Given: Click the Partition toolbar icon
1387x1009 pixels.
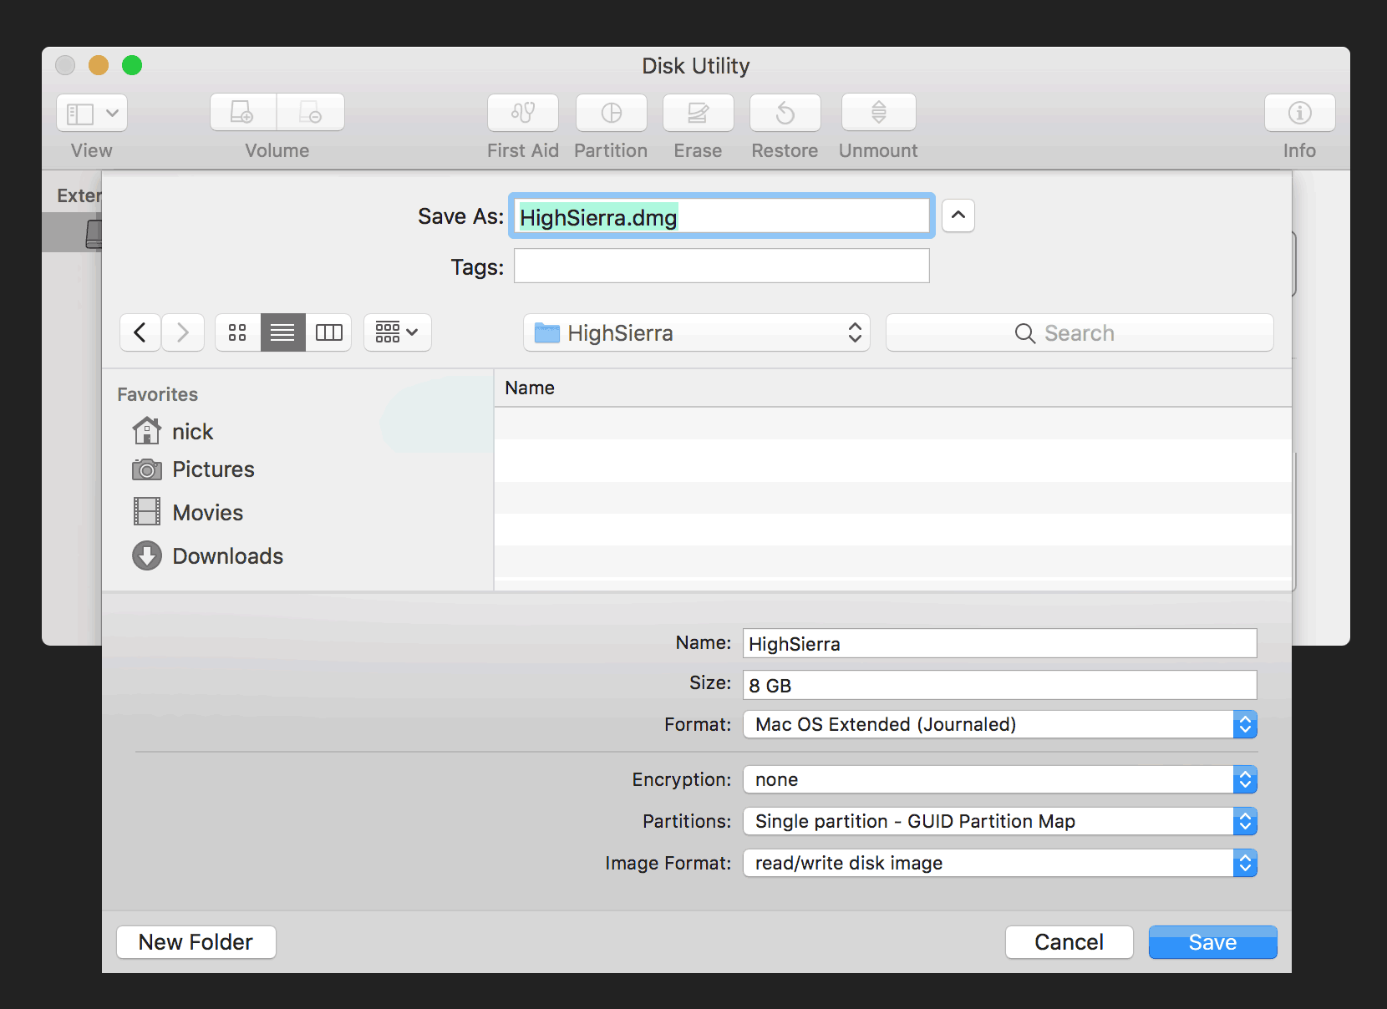Looking at the screenshot, I should [612, 113].
